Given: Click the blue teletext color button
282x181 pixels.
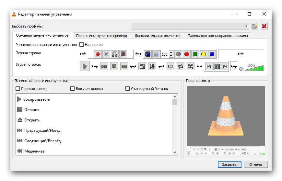Looking at the screenshot, I should [x=212, y=54].
